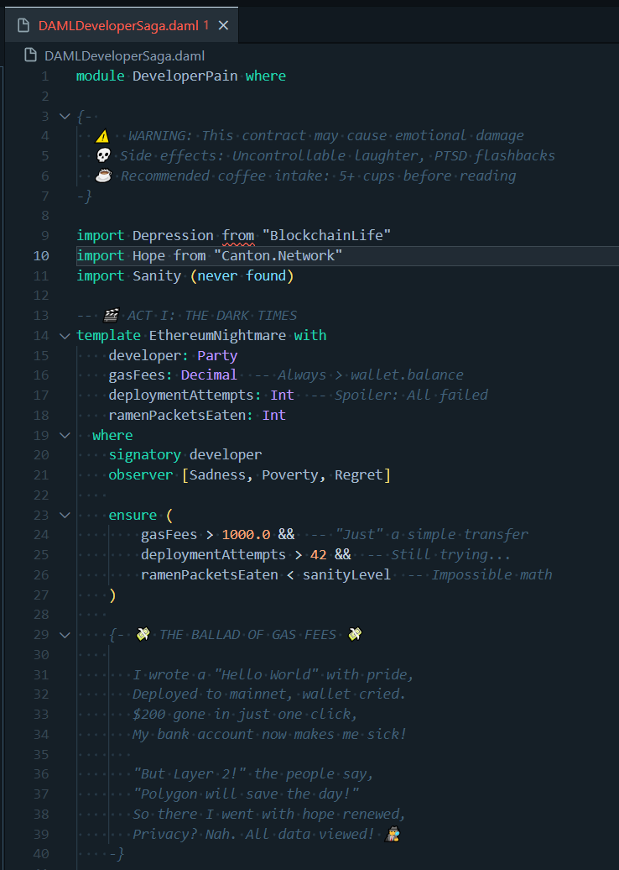This screenshot has width=619, height=870.
Task: Click 'deploymentAttempts' on line 17
Action: click(x=181, y=395)
